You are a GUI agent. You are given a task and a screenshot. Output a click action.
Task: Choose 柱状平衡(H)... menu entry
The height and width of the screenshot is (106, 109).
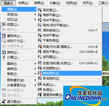70,20
